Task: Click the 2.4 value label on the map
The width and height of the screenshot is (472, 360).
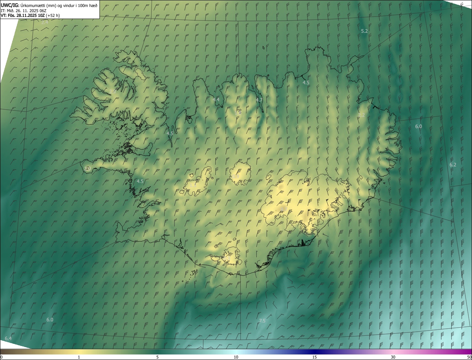Action: click(x=45, y=22)
